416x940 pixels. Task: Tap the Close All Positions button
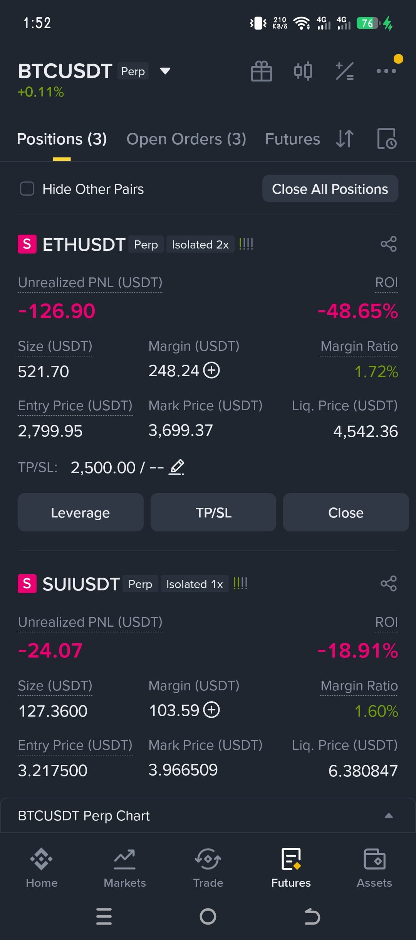330,189
